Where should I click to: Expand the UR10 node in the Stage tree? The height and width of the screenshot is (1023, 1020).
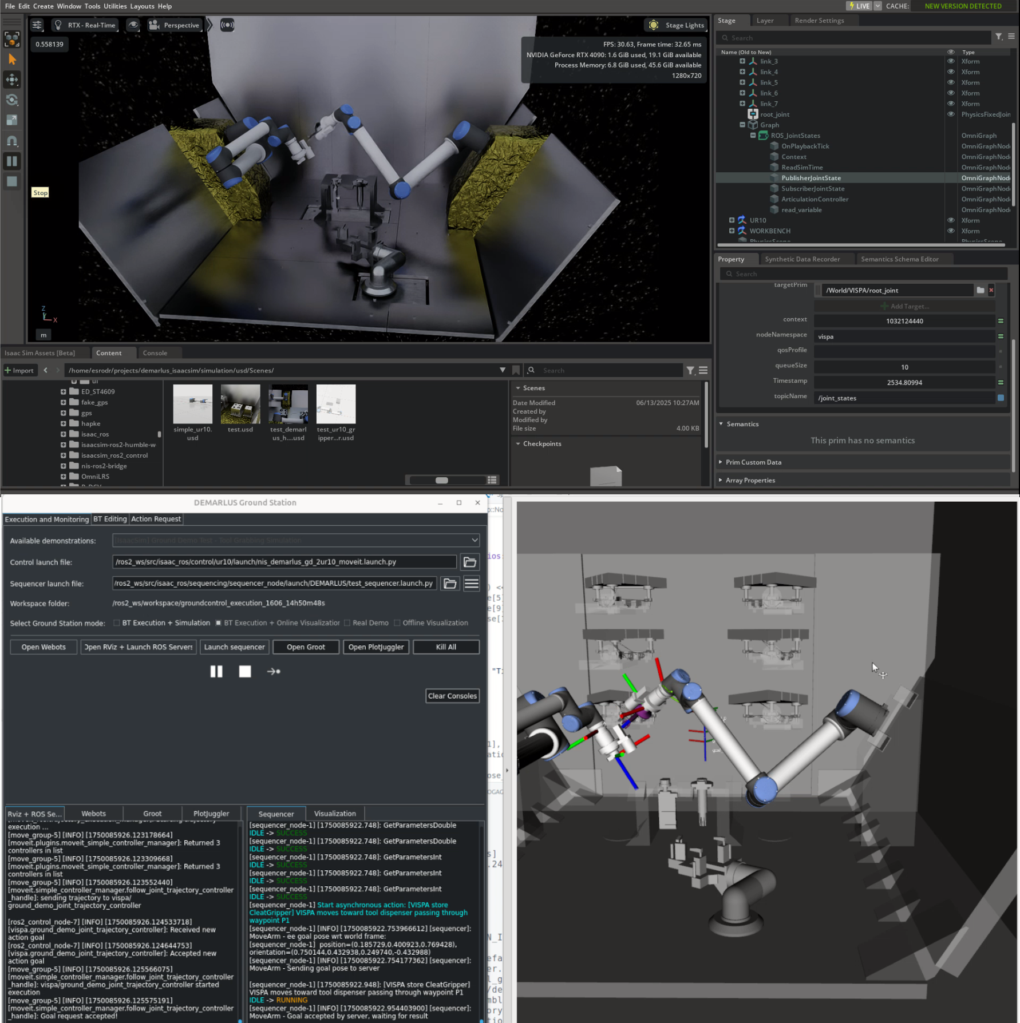click(x=732, y=220)
